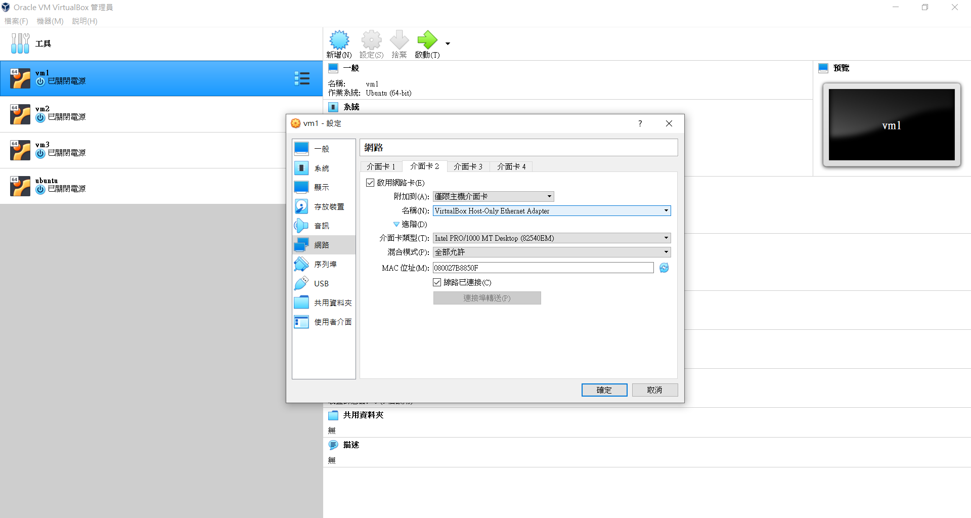Image resolution: width=971 pixels, height=518 pixels.
Task: Open 序列埠 (Serial Ports) settings category
Action: coord(324,264)
